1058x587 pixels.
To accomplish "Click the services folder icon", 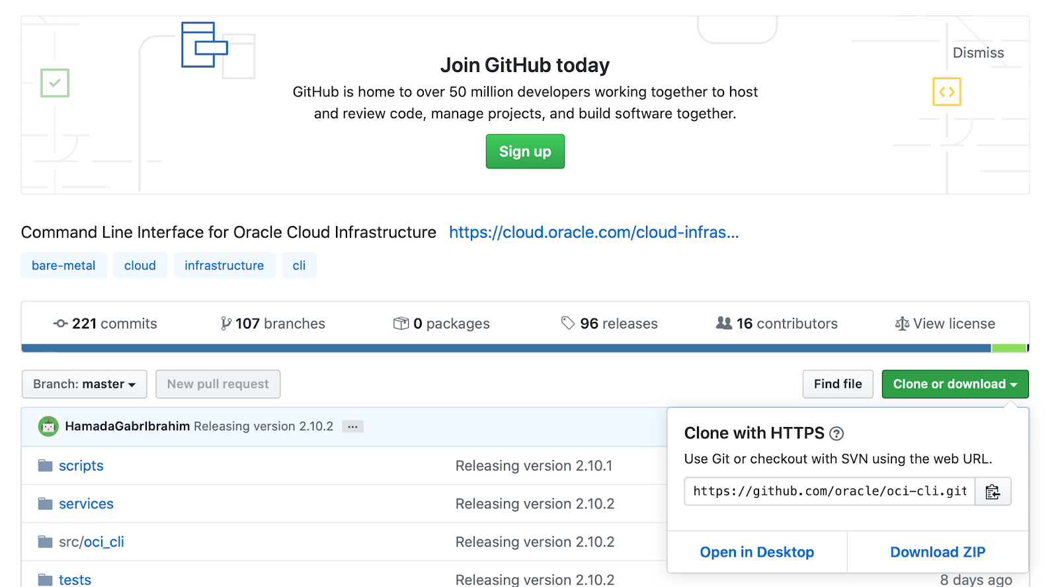I will 45,504.
